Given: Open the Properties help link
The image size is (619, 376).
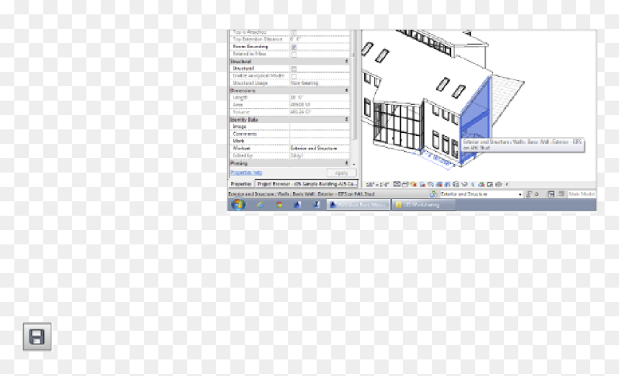Looking at the screenshot, I should pyautogui.click(x=246, y=173).
